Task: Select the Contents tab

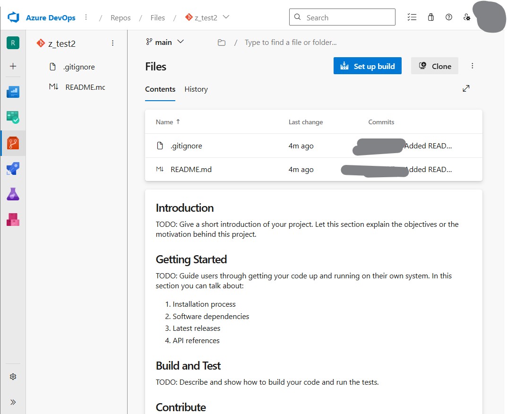Action: pyautogui.click(x=160, y=89)
